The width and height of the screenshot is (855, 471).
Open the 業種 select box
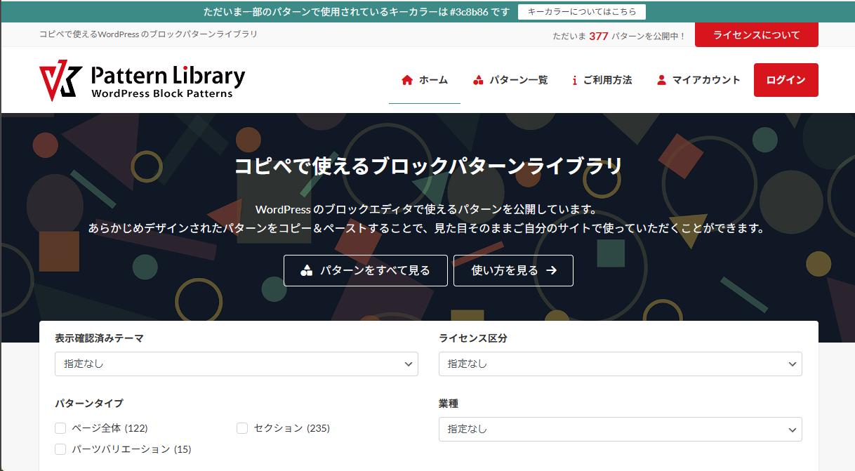click(x=620, y=429)
